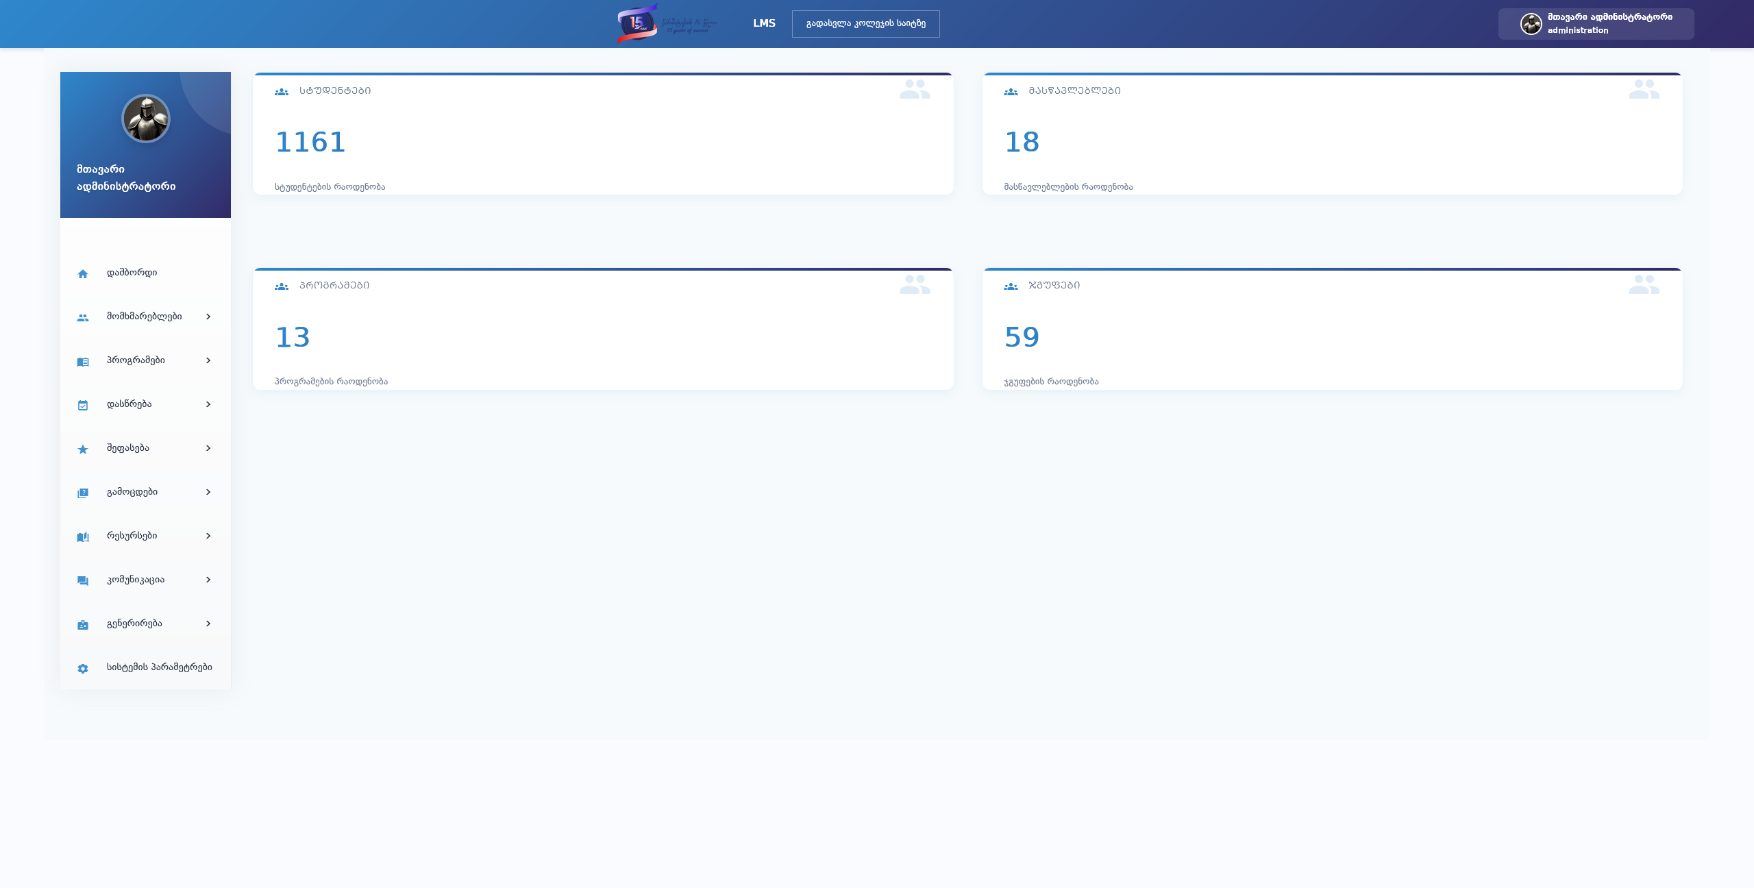
Task: Open the სისტემის პარამეტრები menu item
Action: pos(159,667)
